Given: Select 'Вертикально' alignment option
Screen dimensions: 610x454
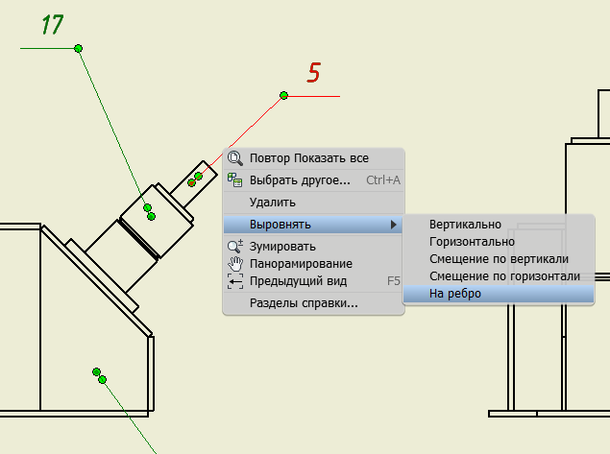Looking at the screenshot, I should tap(499, 225).
